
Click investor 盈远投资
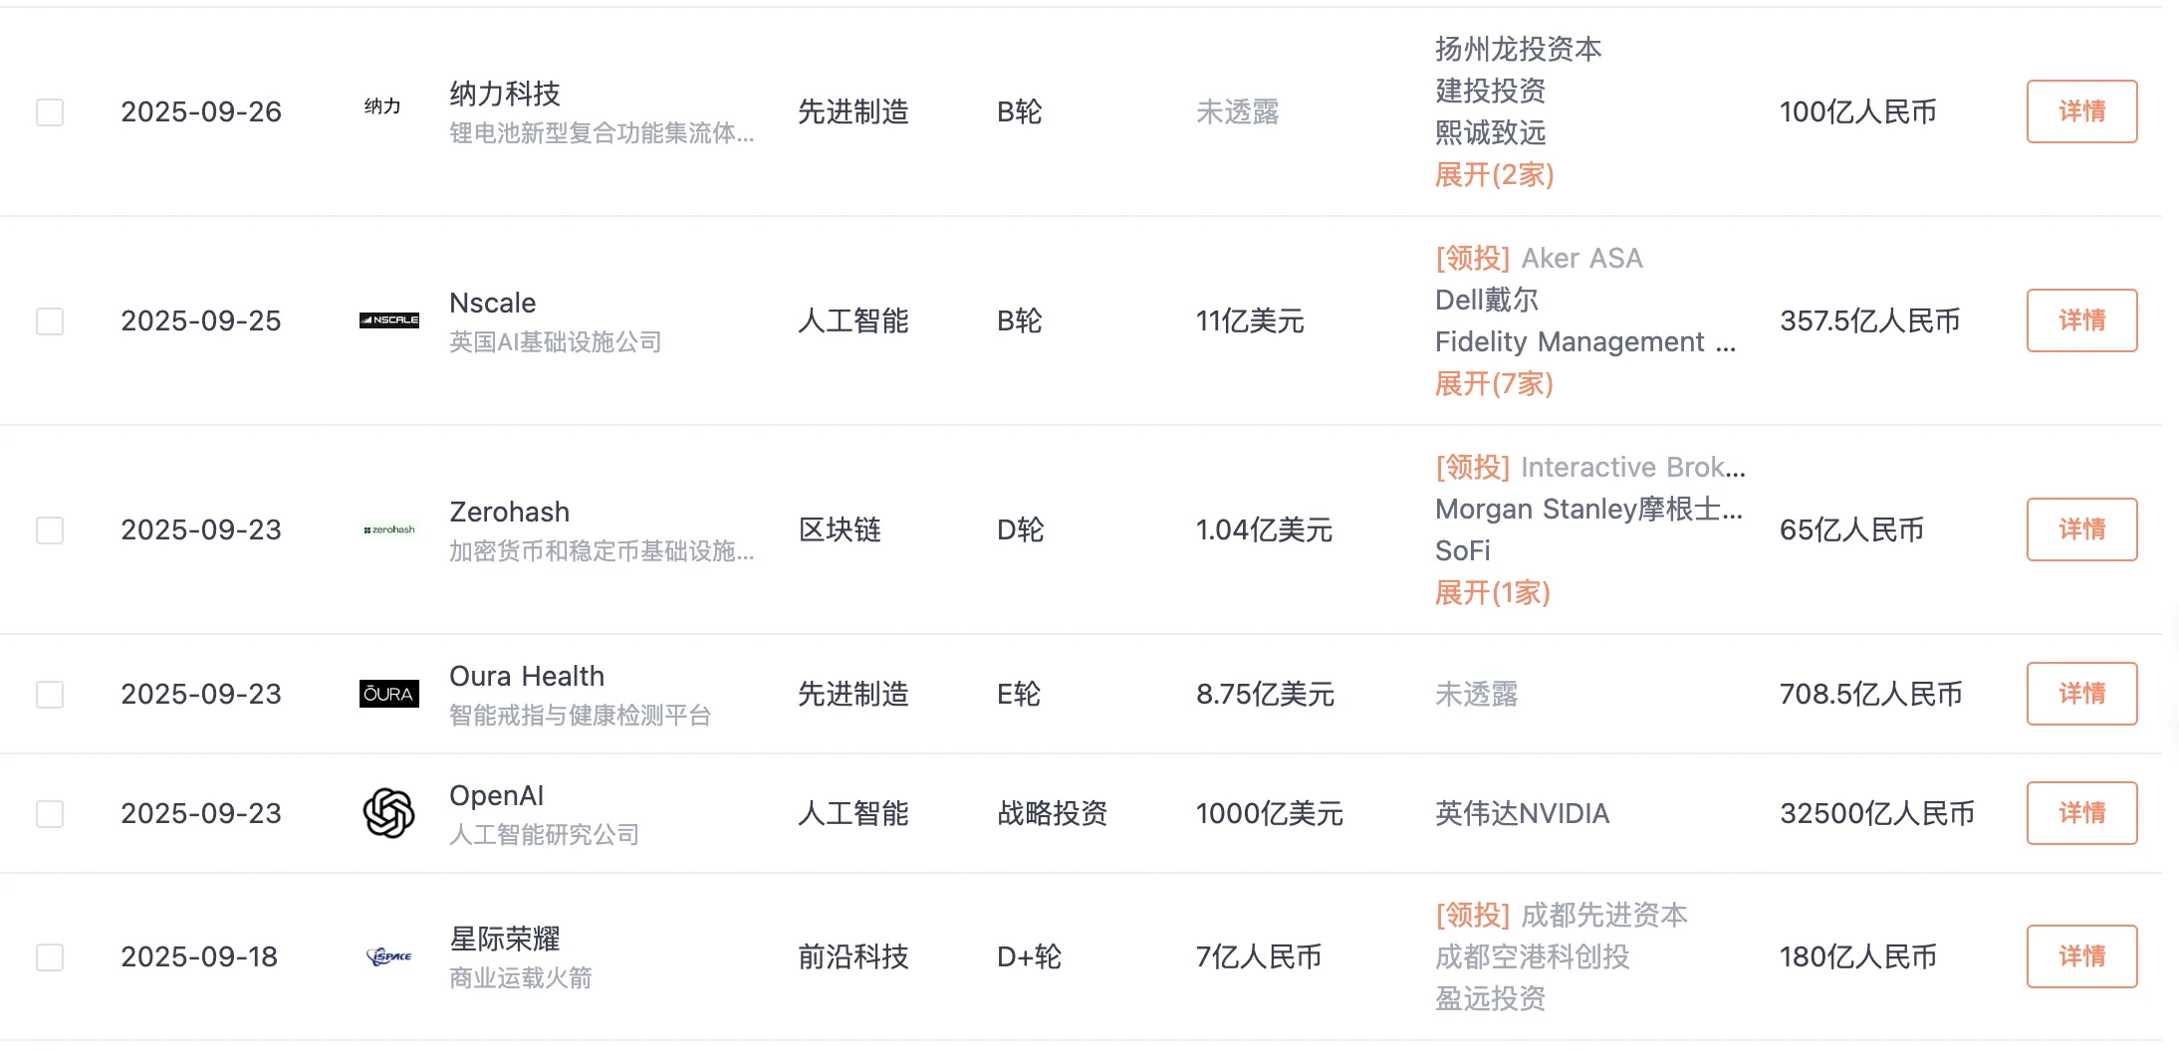1491,999
